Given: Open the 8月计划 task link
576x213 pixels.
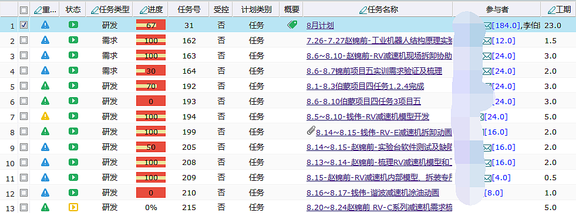Looking at the screenshot, I should point(320,26).
